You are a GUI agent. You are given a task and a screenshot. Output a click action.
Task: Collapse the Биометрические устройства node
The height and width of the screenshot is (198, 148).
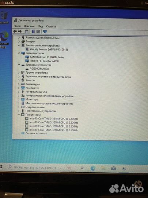point(19,45)
